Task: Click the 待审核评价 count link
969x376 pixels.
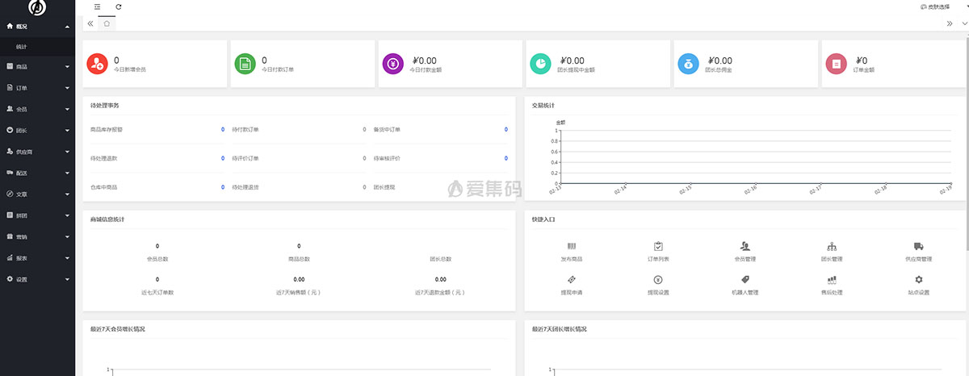Action: 506,158
